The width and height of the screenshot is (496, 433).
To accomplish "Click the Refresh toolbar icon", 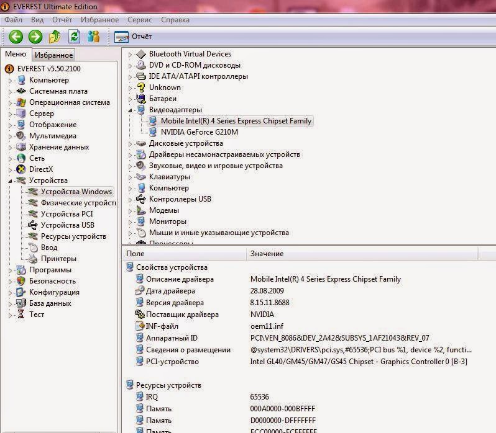I will click(75, 37).
